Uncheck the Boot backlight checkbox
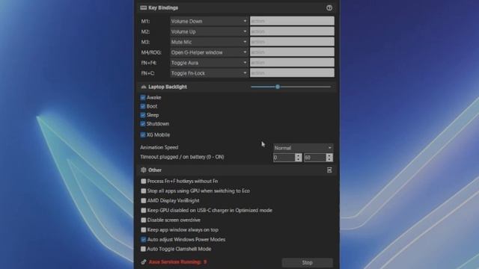 (x=143, y=106)
